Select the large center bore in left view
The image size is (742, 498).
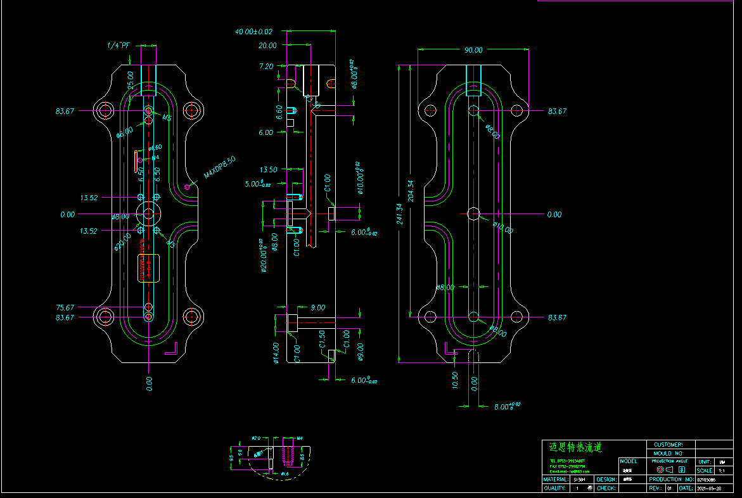point(148,214)
